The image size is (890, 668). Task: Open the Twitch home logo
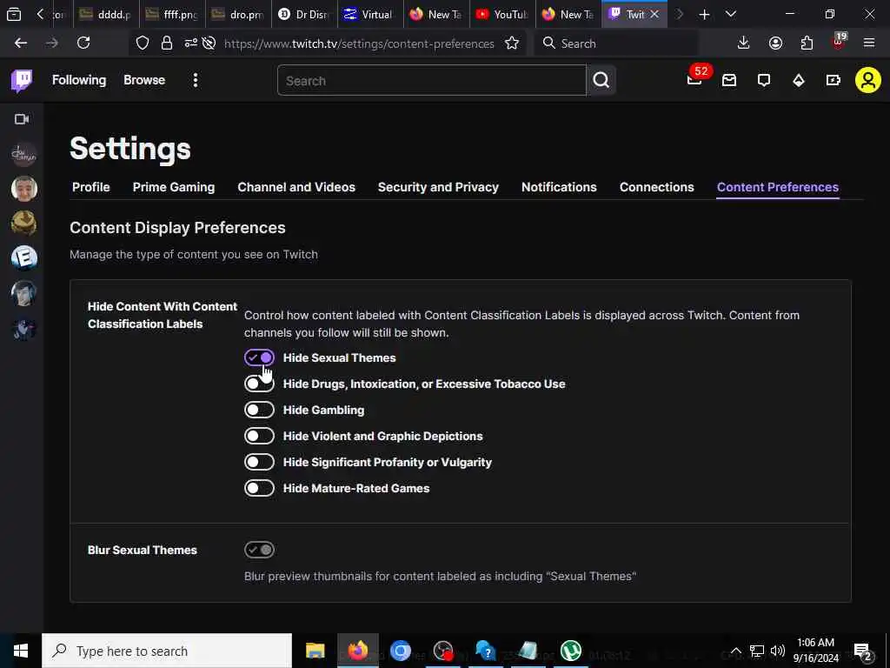22,81
